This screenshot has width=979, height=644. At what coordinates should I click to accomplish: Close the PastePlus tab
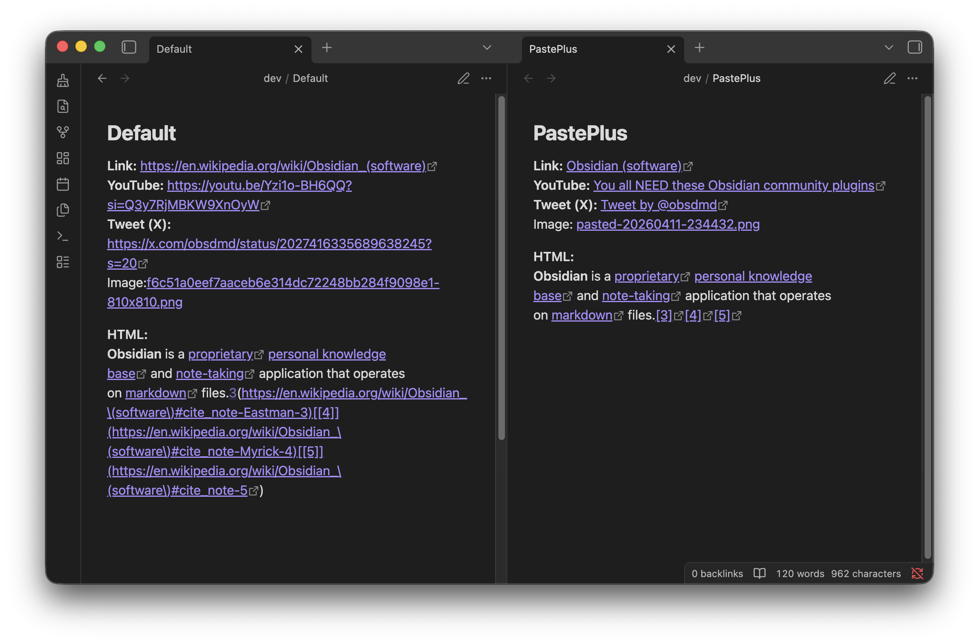(x=671, y=49)
